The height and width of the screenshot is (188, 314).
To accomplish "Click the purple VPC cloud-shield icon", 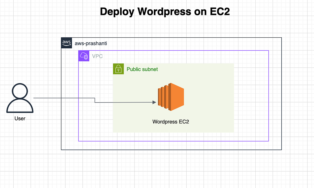I will pyautogui.click(x=84, y=56).
